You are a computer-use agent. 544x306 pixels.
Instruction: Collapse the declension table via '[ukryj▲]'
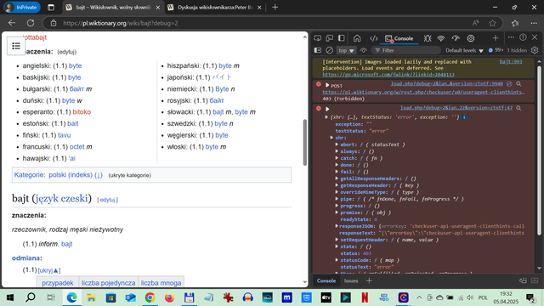pos(49,270)
